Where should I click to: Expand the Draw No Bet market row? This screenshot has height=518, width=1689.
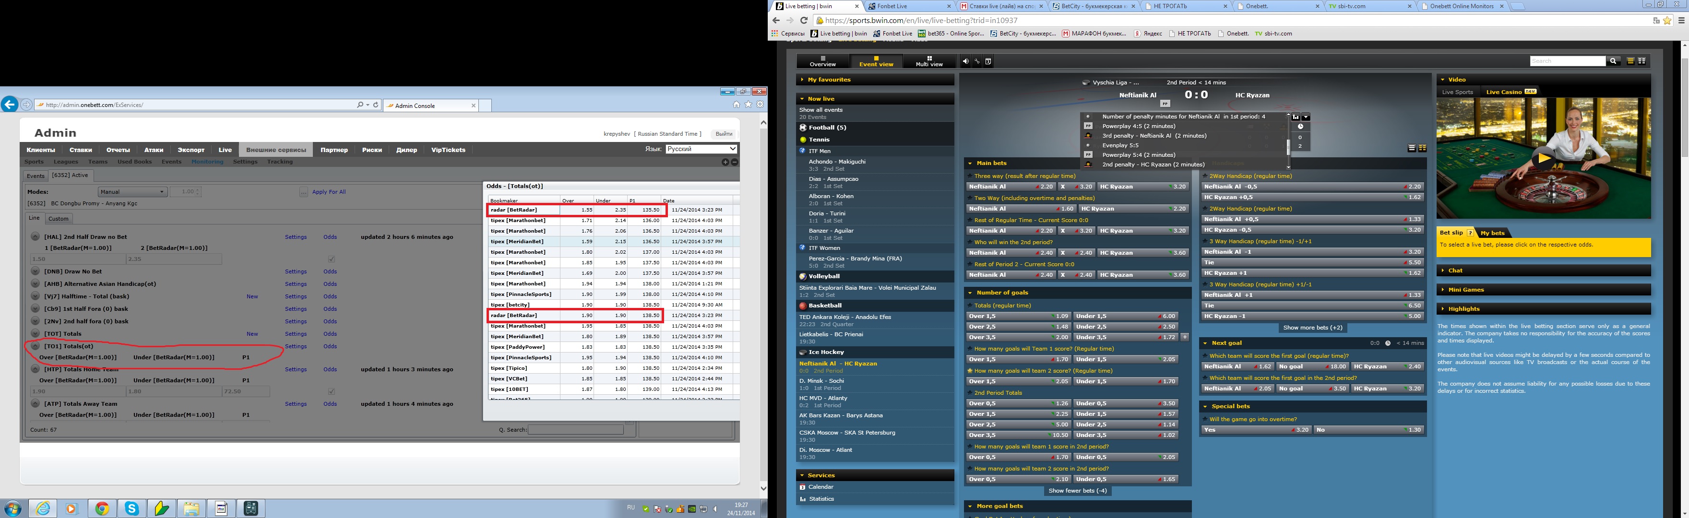(x=36, y=271)
